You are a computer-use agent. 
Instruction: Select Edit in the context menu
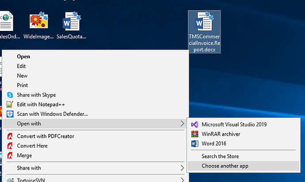pyautogui.click(x=22, y=66)
